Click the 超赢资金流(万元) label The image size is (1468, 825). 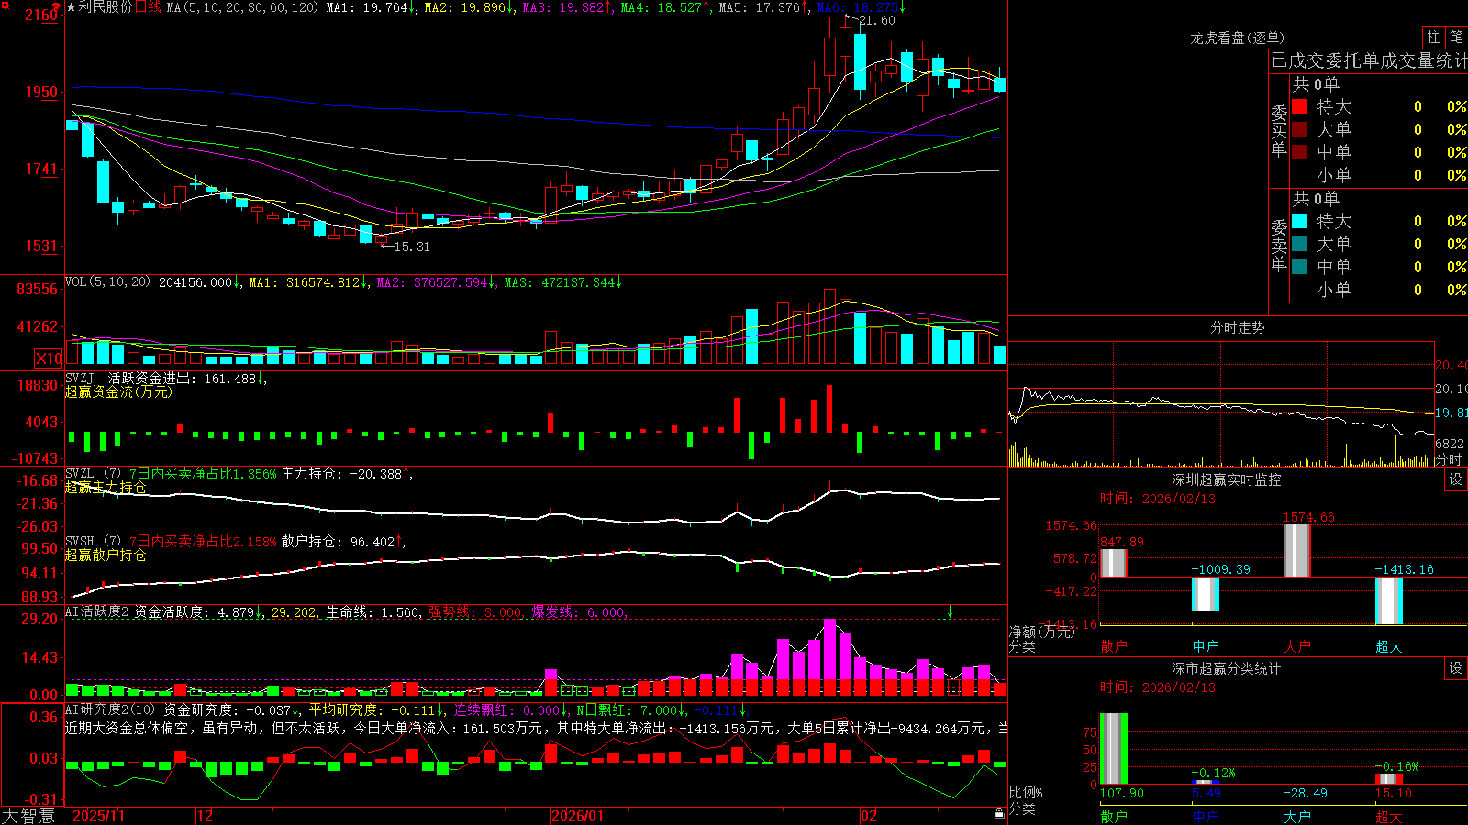(118, 391)
